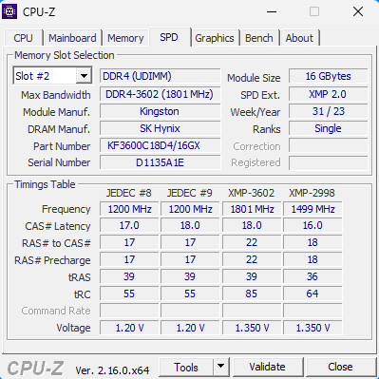Expand the Slot #2 dropdown arrow
This screenshot has width=379, height=379.
pos(84,76)
